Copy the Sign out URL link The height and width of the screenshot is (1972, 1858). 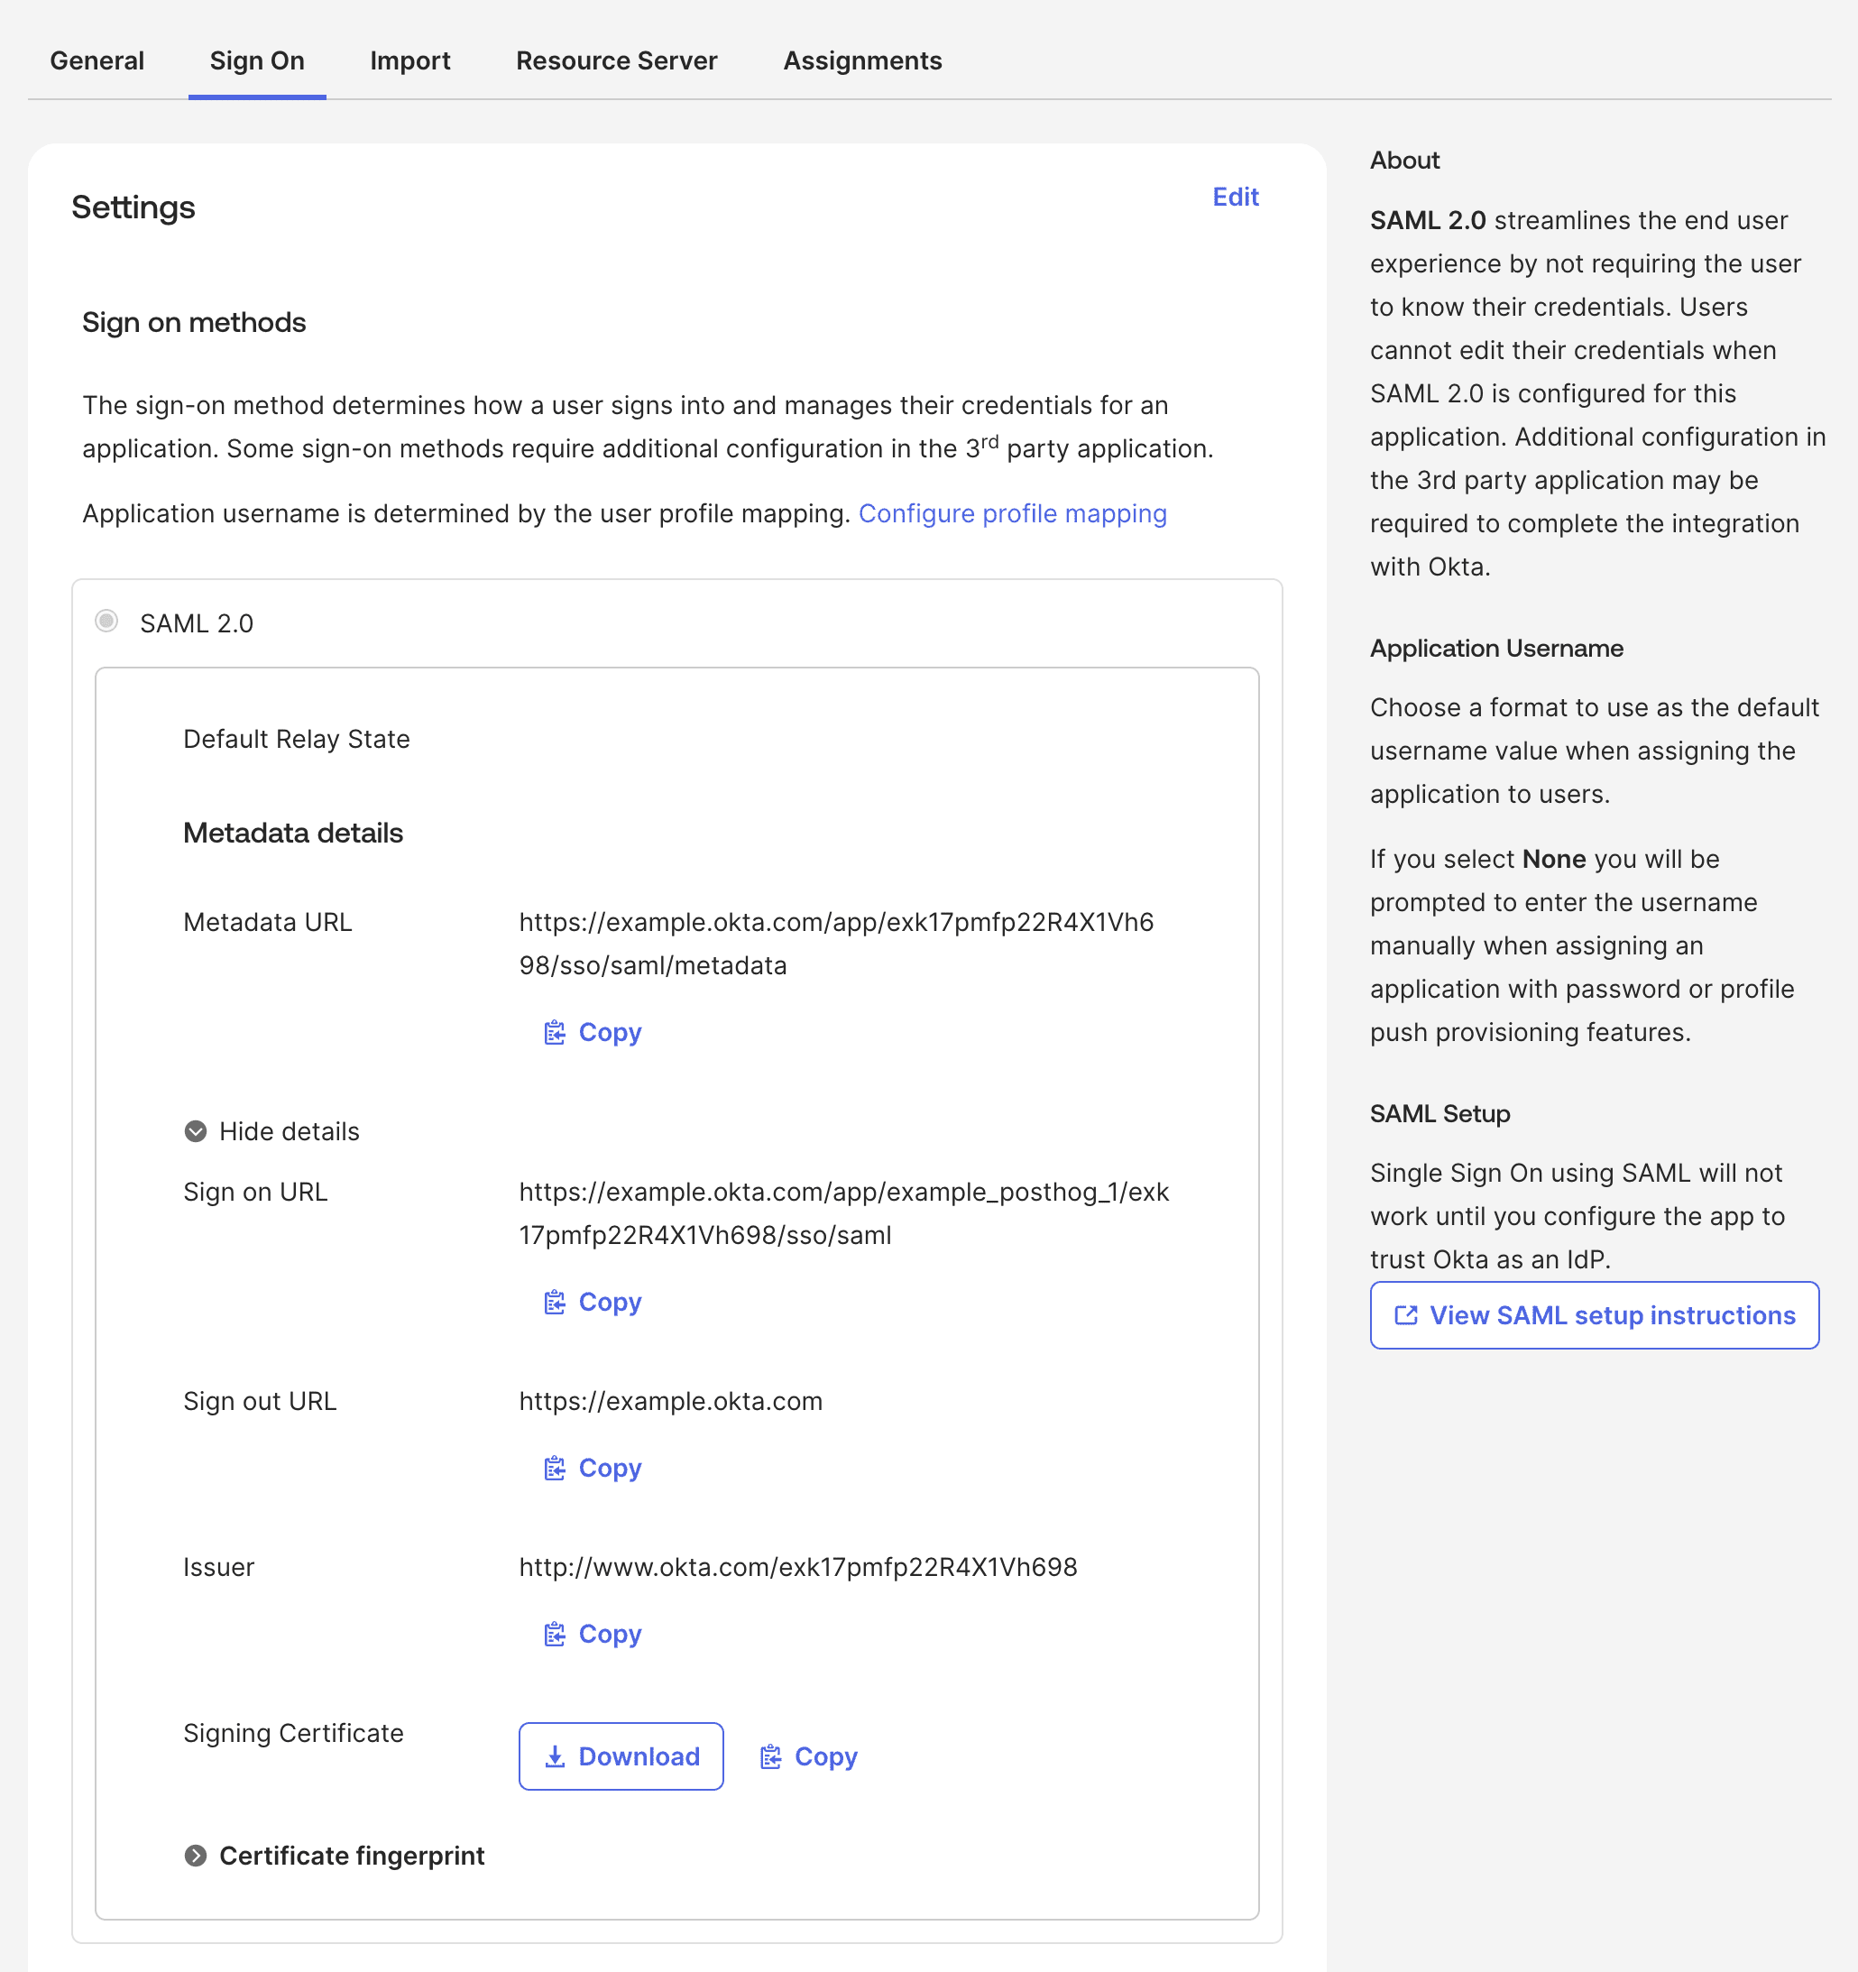point(609,1467)
